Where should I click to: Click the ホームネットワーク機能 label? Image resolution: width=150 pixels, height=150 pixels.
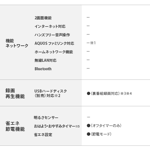(54, 52)
